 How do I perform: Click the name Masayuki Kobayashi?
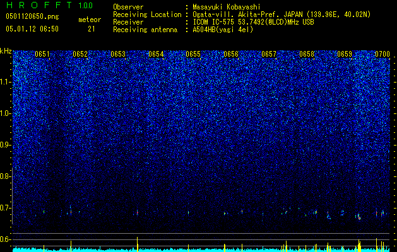tap(227, 7)
